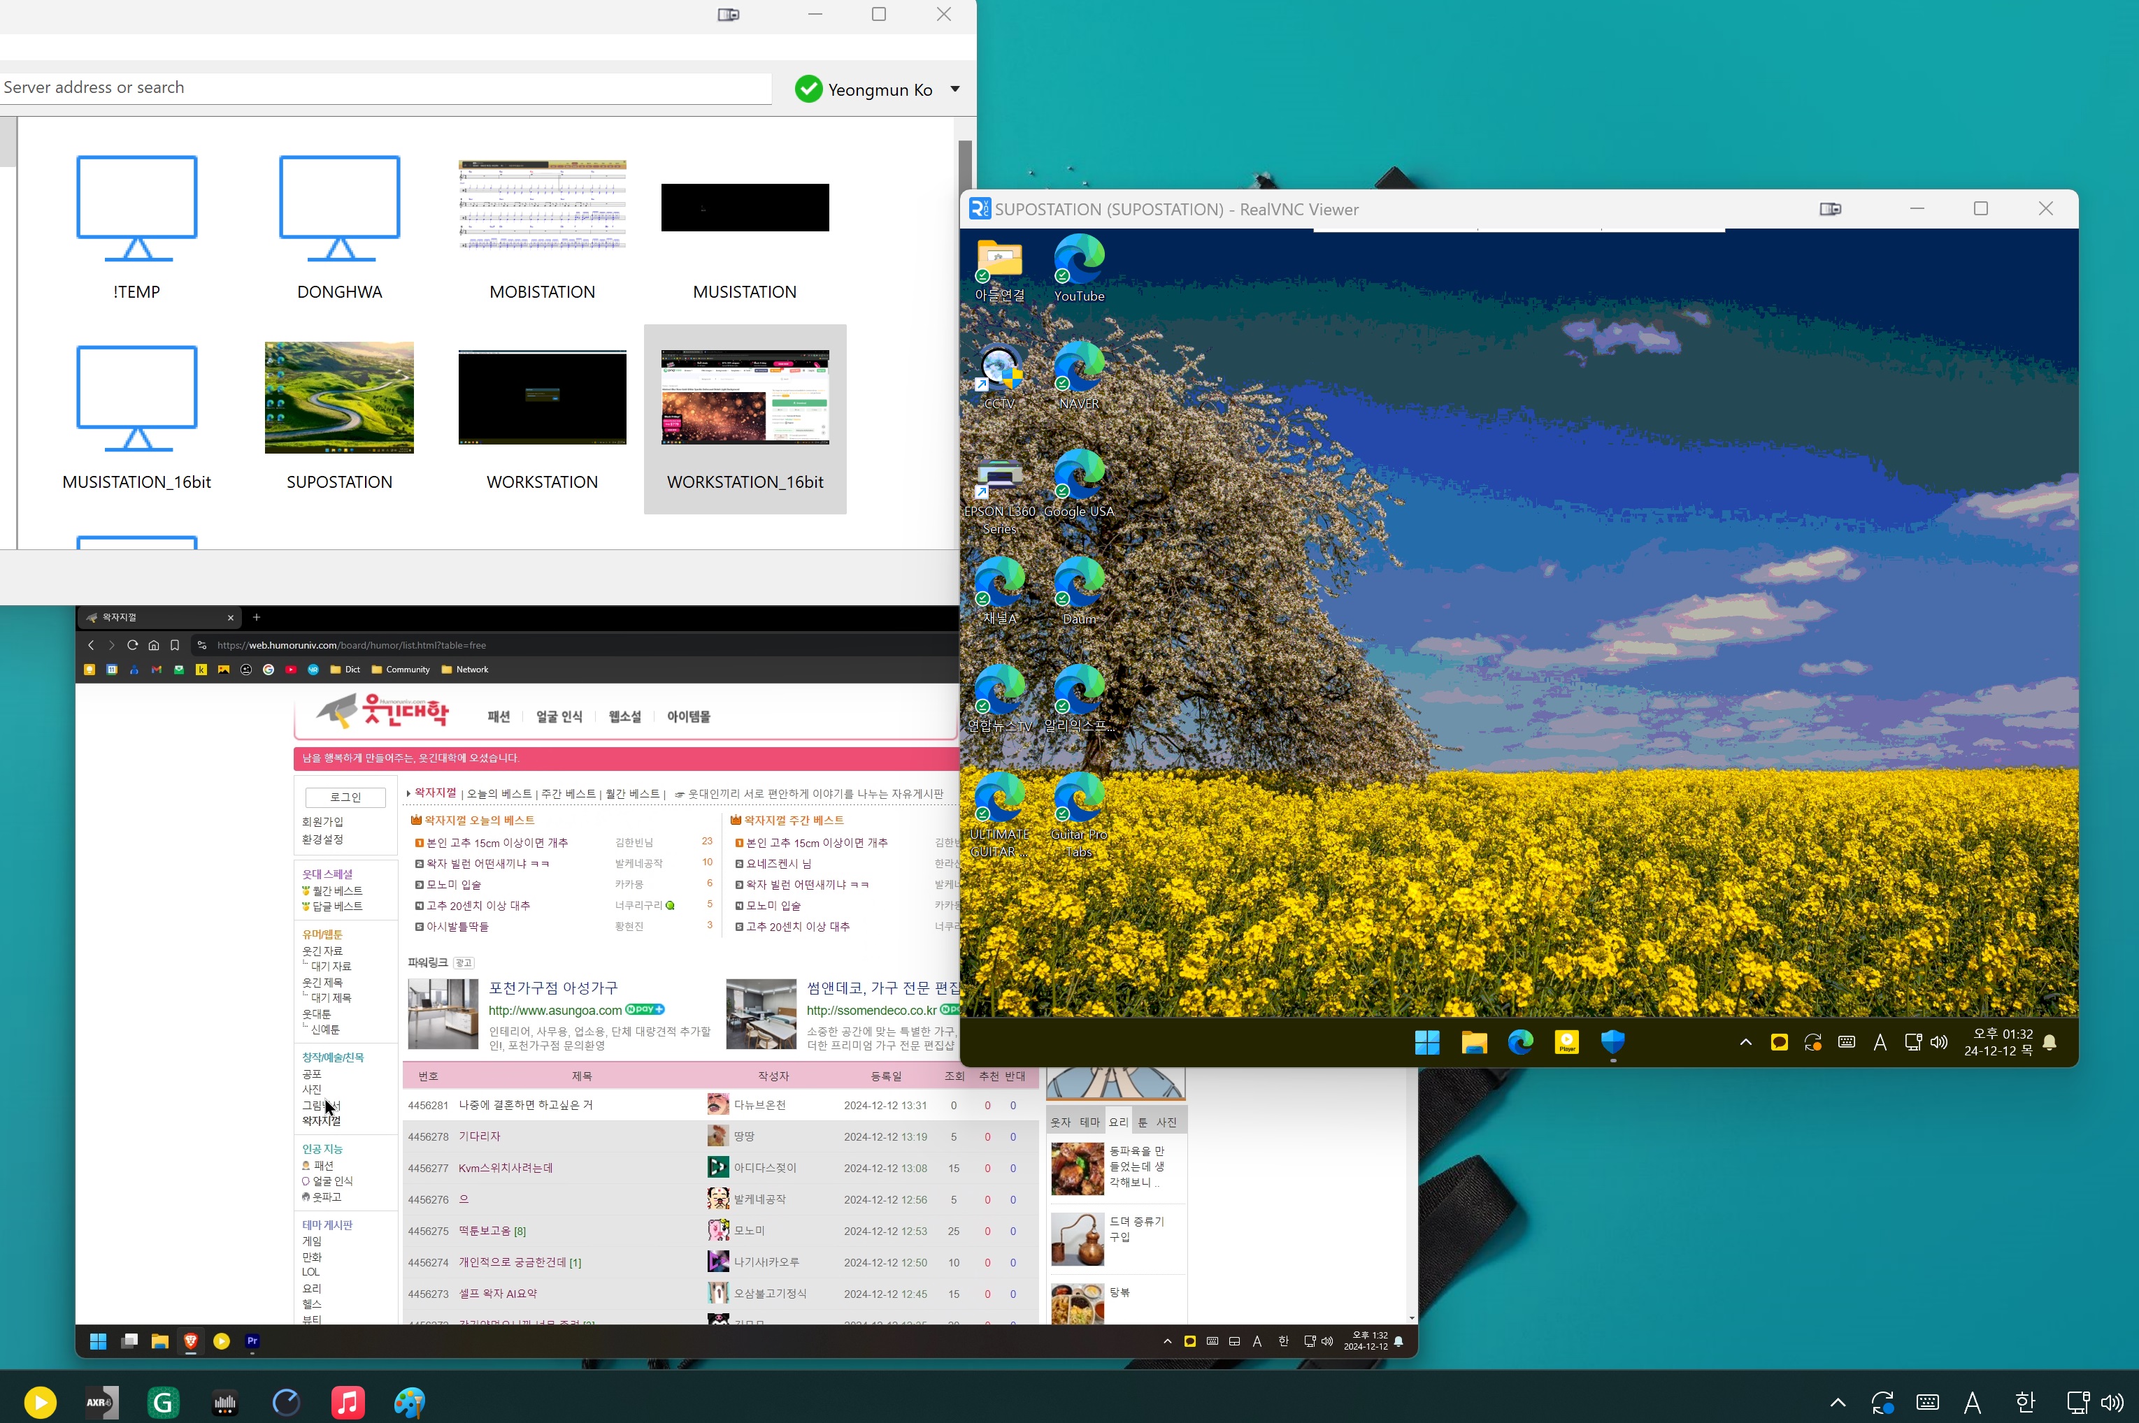Show hidden tray icons in SUPOSTATION taskbar

coord(1745,1042)
